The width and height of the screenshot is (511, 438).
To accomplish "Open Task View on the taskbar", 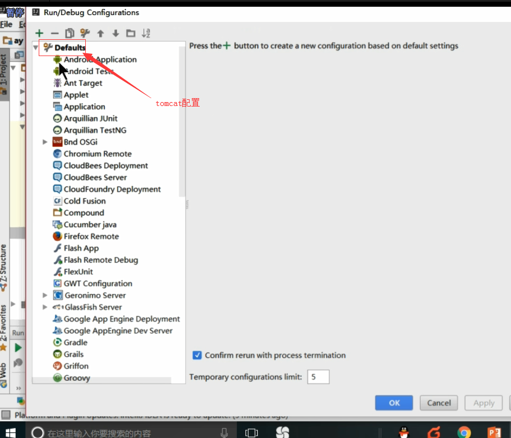I will click(x=251, y=432).
